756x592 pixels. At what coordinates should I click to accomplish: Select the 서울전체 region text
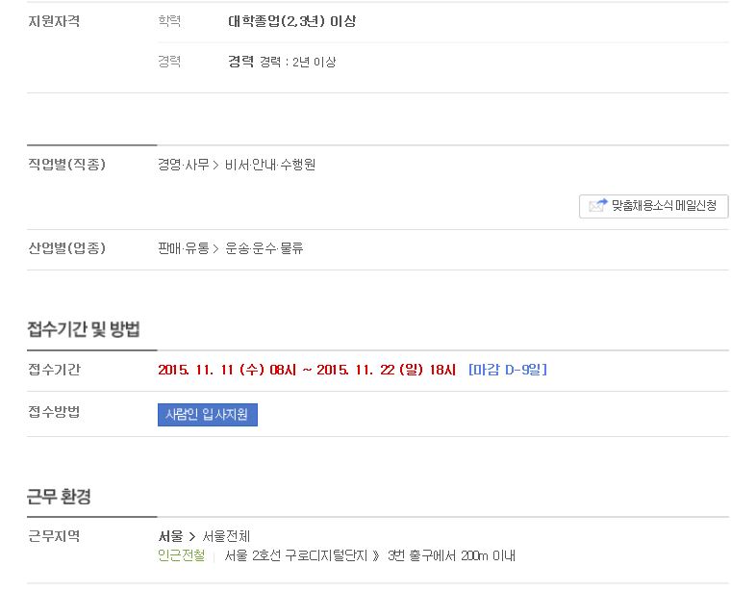pos(226,536)
